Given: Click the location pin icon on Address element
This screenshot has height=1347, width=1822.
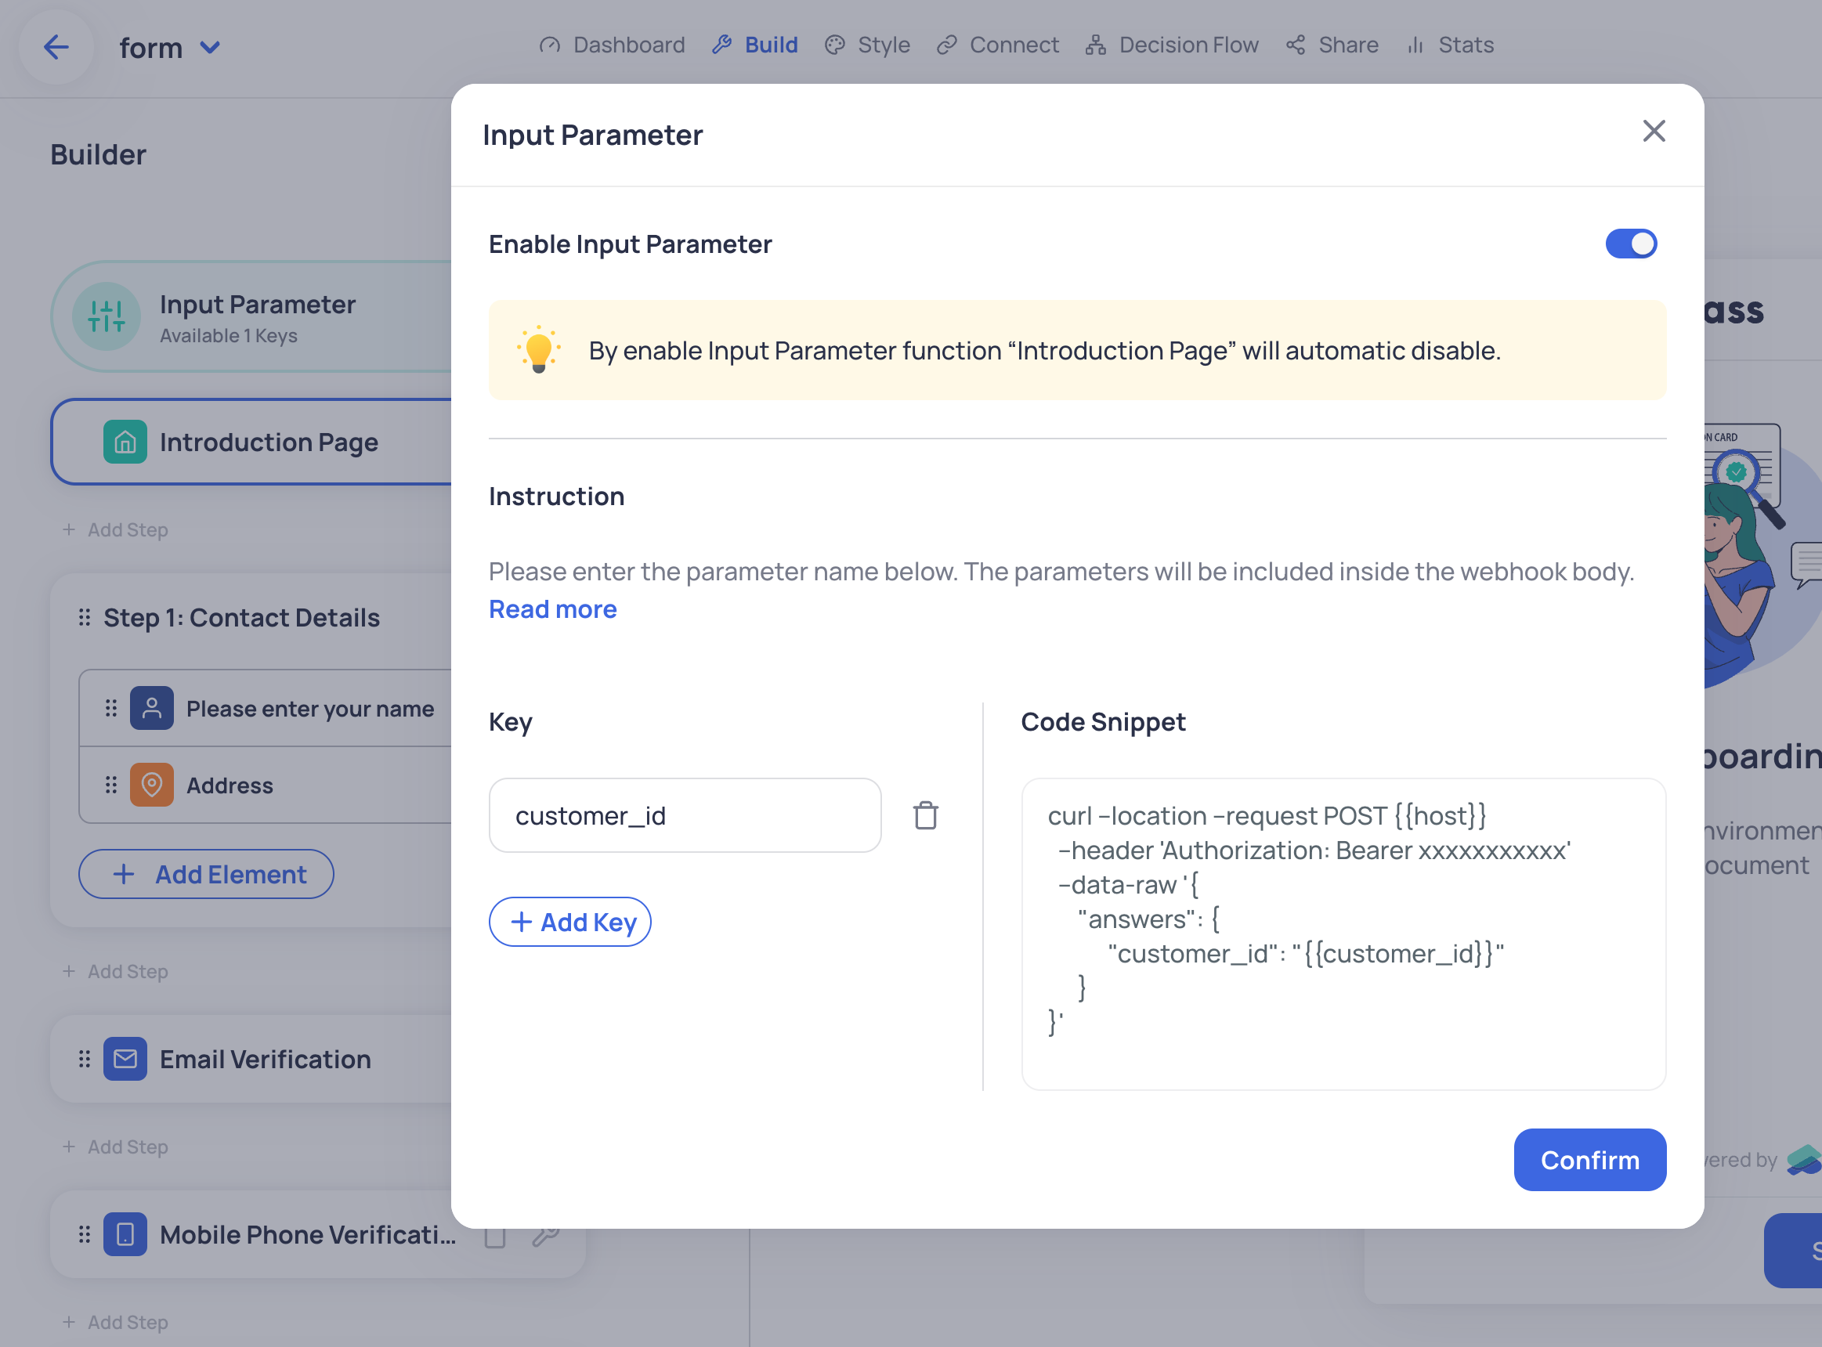Looking at the screenshot, I should (153, 785).
